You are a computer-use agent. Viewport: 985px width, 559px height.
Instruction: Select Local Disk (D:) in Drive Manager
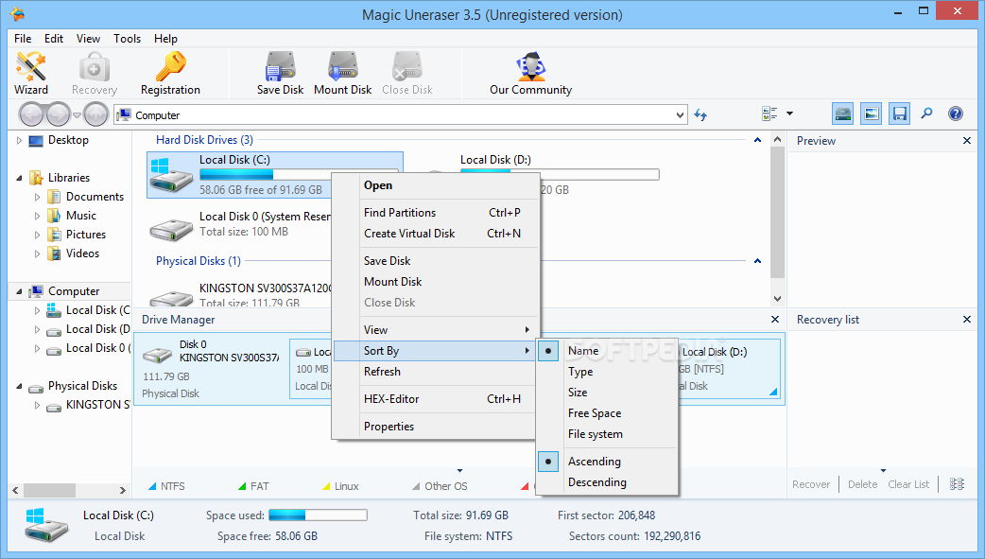729,369
